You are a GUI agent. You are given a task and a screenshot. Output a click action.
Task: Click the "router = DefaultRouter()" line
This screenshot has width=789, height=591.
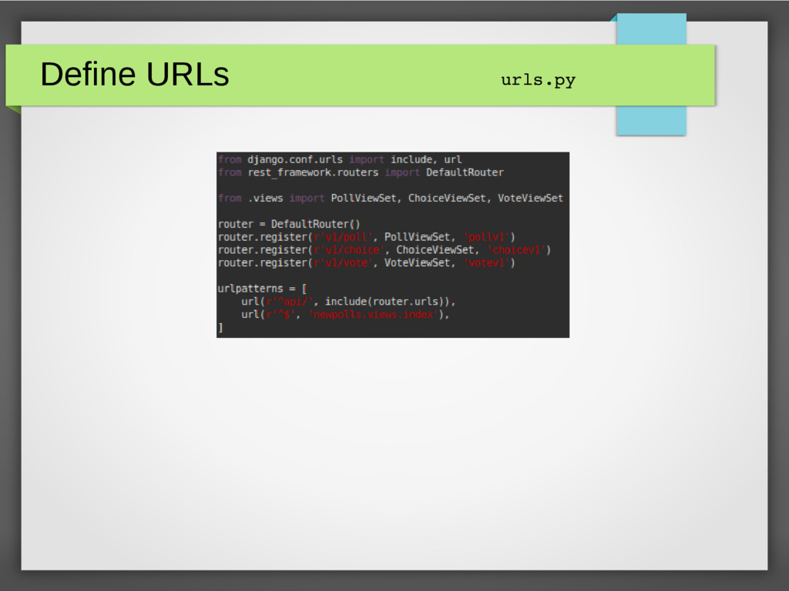tap(289, 224)
